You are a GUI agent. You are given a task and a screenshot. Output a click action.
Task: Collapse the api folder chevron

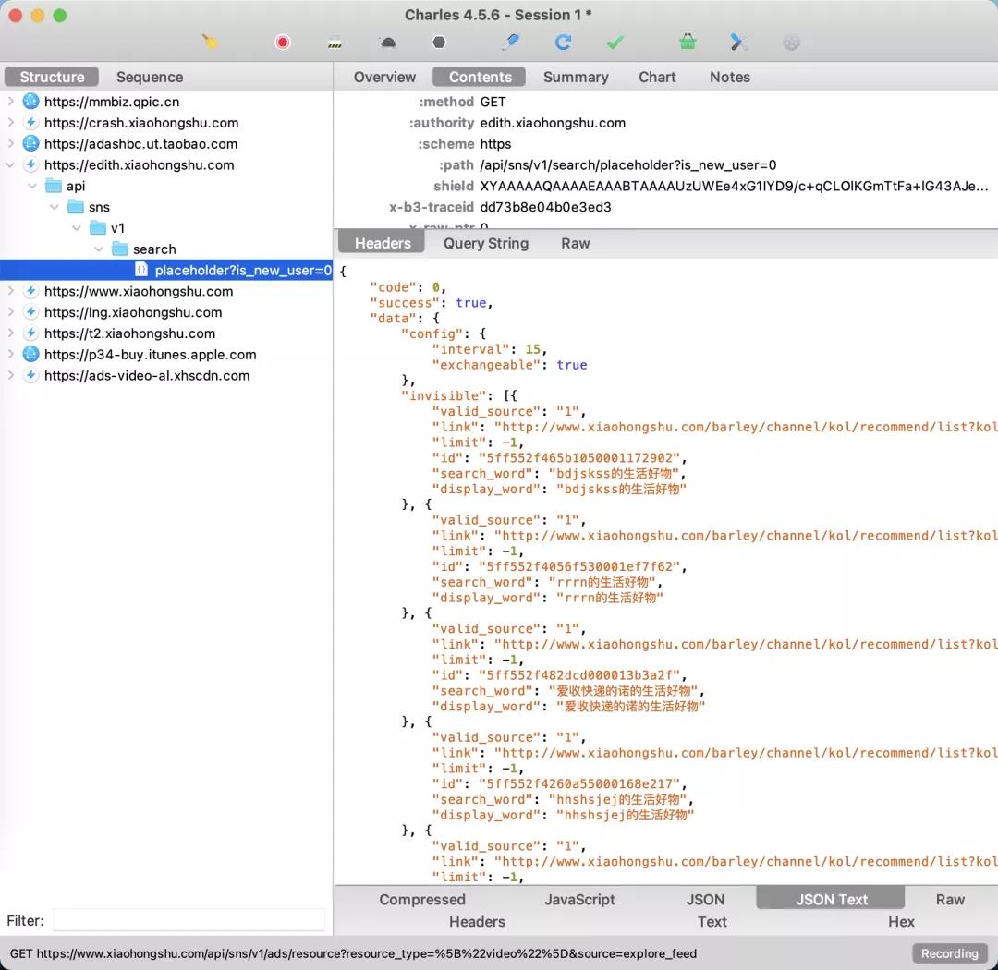pos(32,186)
